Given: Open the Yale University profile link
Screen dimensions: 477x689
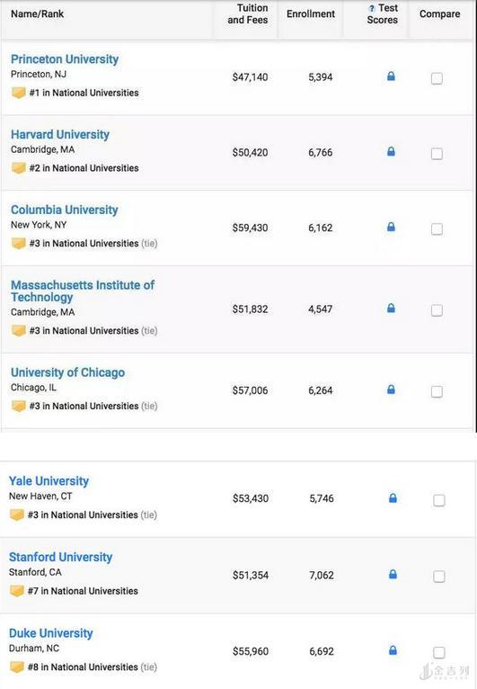Looking at the screenshot, I should (49, 480).
